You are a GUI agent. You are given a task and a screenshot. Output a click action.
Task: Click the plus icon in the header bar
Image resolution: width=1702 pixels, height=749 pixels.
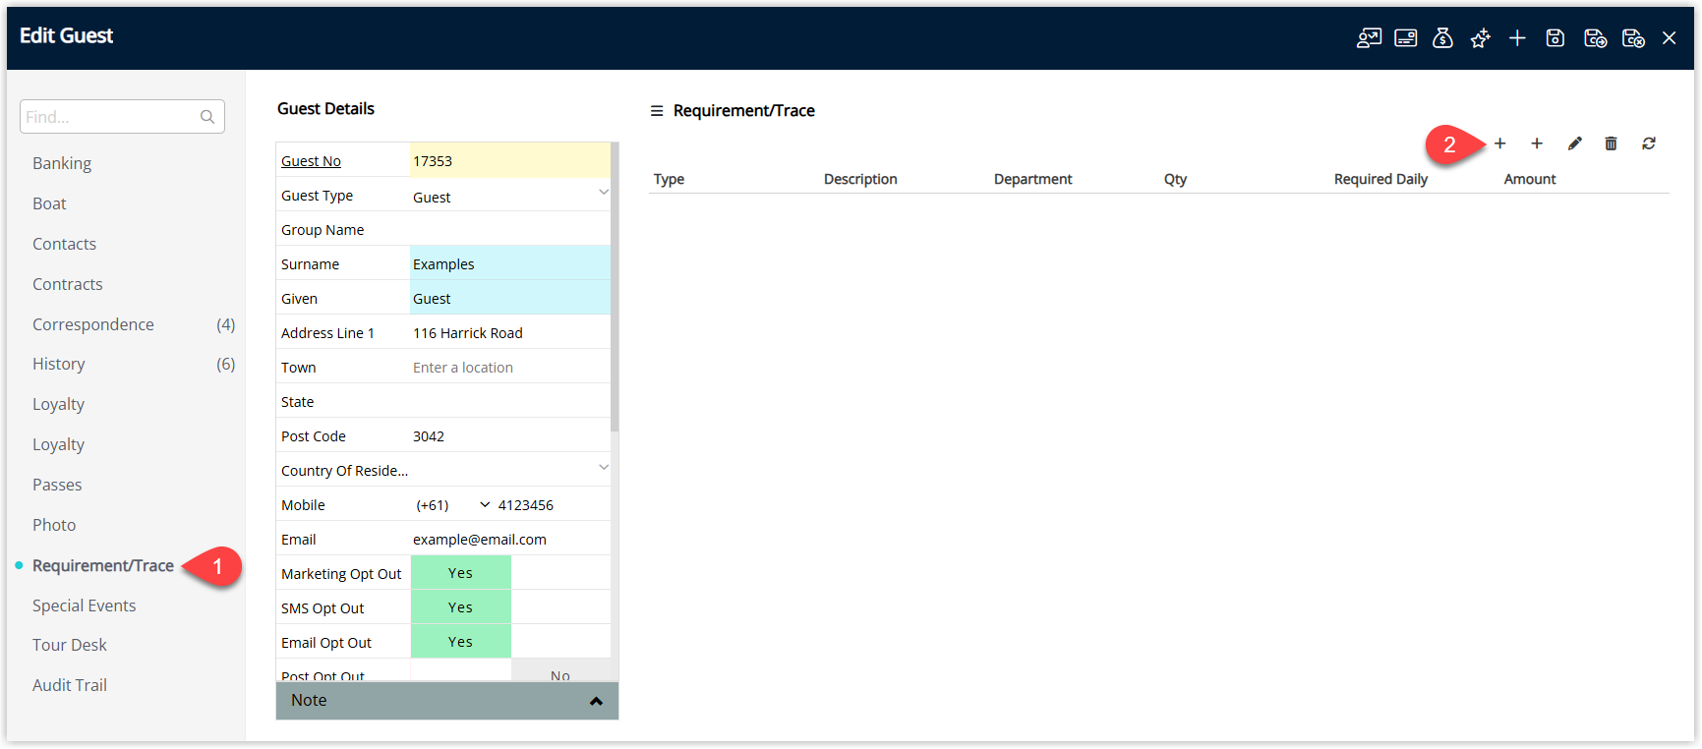1517,38
